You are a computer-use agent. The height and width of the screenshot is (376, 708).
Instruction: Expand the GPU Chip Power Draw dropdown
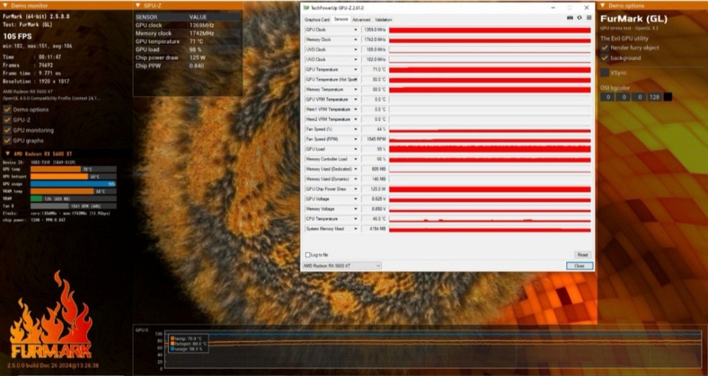[x=355, y=189]
